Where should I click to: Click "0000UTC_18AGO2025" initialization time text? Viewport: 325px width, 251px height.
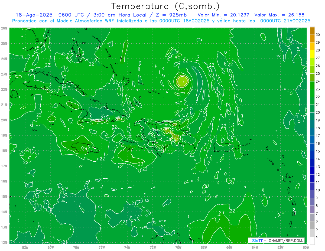tap(184, 21)
